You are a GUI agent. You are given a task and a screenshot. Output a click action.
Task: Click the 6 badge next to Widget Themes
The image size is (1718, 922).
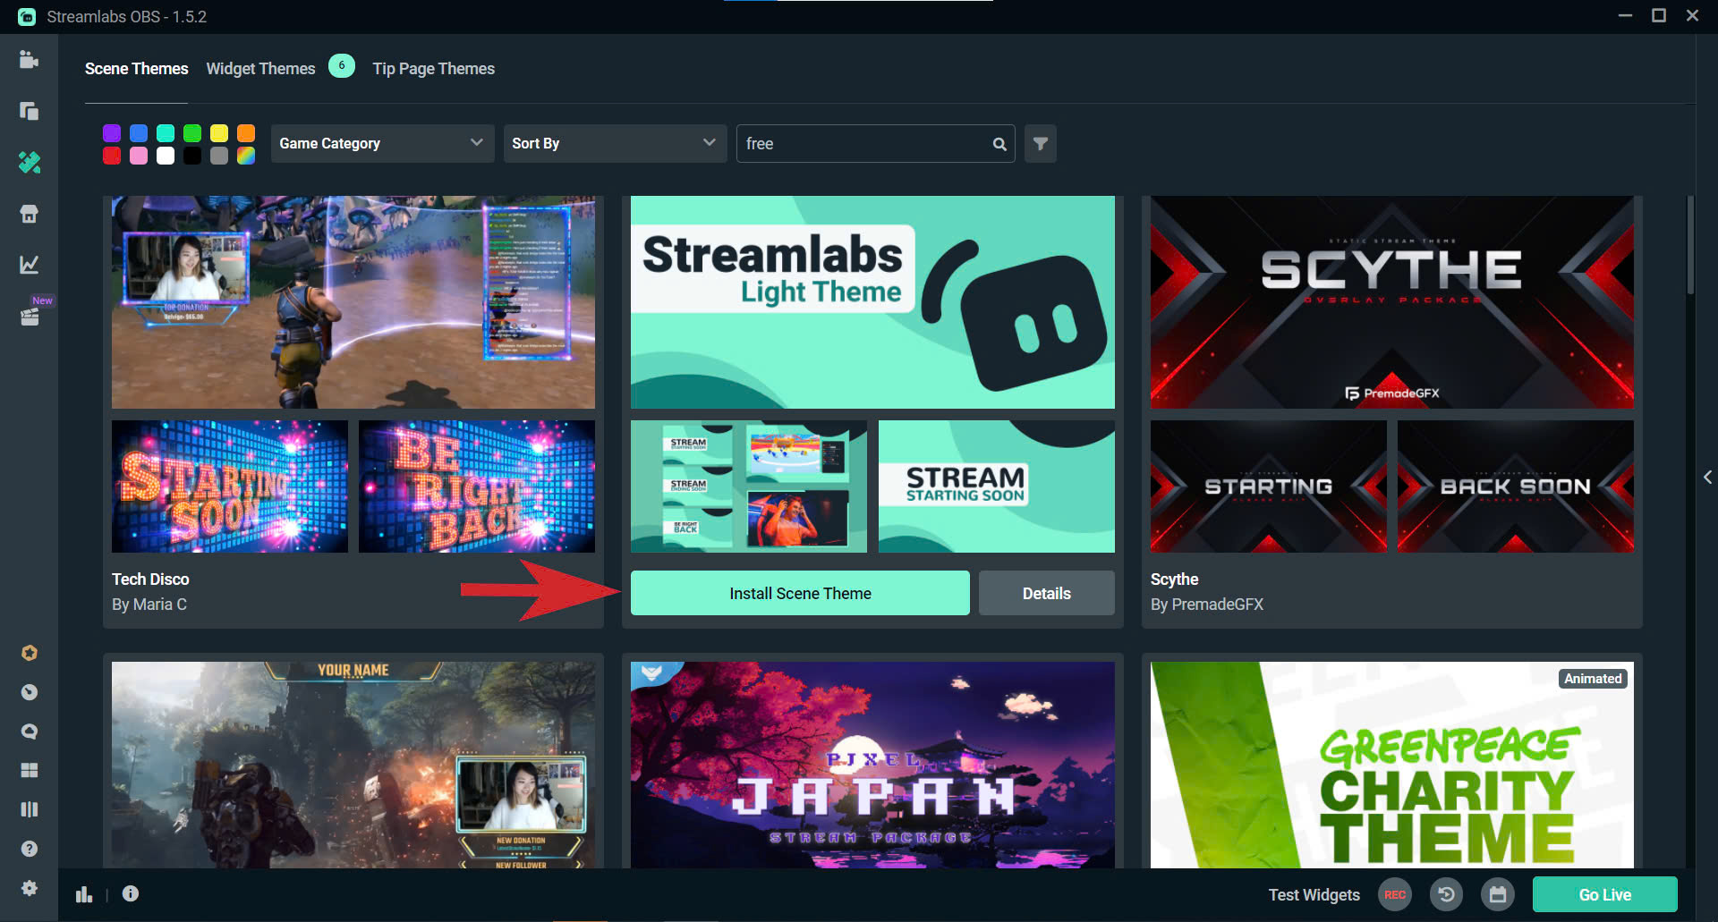pos(341,65)
